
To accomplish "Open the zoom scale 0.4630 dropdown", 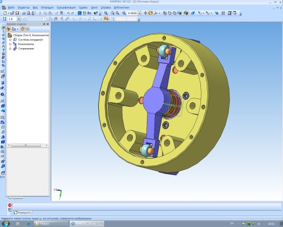I will (139, 13).
